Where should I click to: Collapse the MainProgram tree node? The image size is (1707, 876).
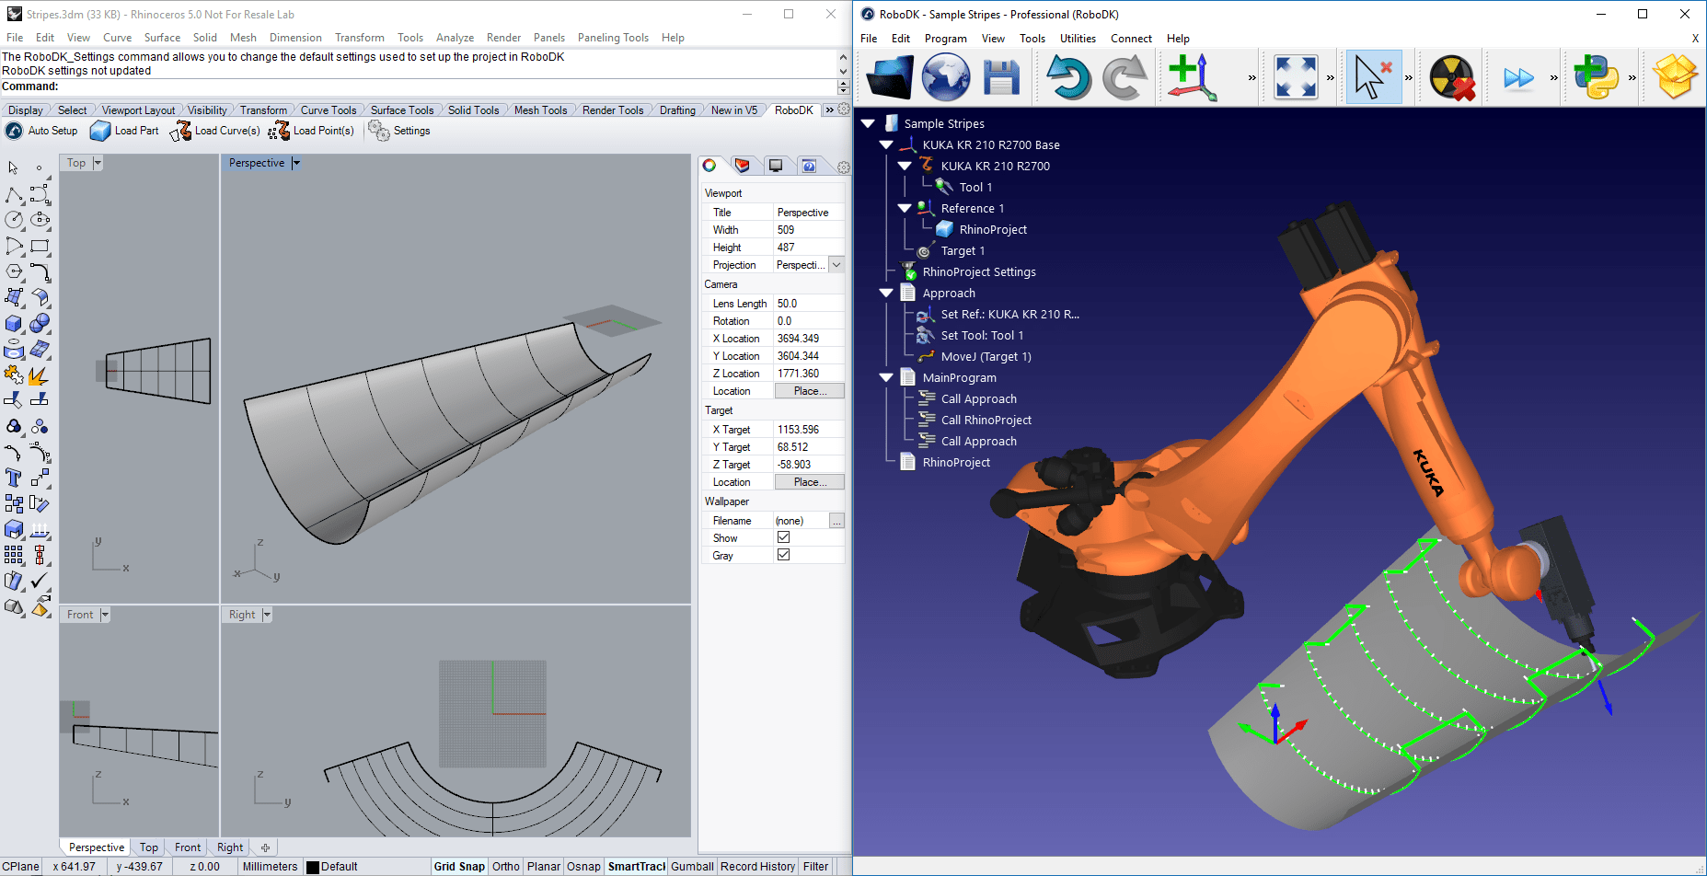[x=886, y=377]
